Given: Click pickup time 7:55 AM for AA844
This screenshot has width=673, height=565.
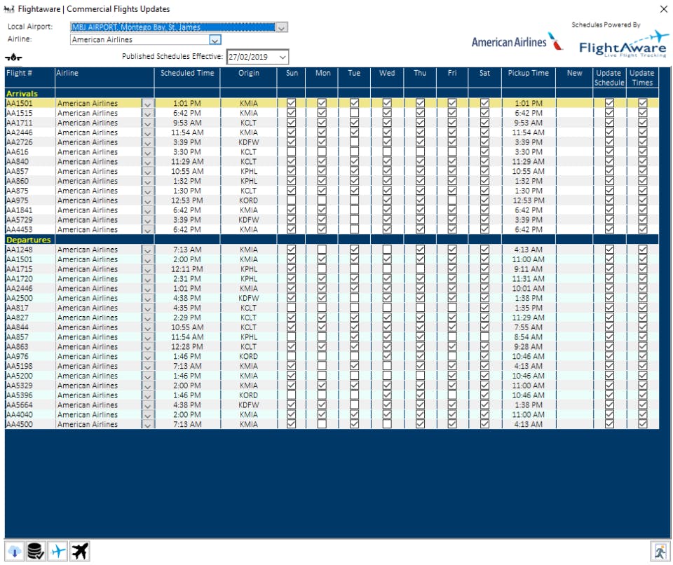Looking at the screenshot, I should coord(529,327).
